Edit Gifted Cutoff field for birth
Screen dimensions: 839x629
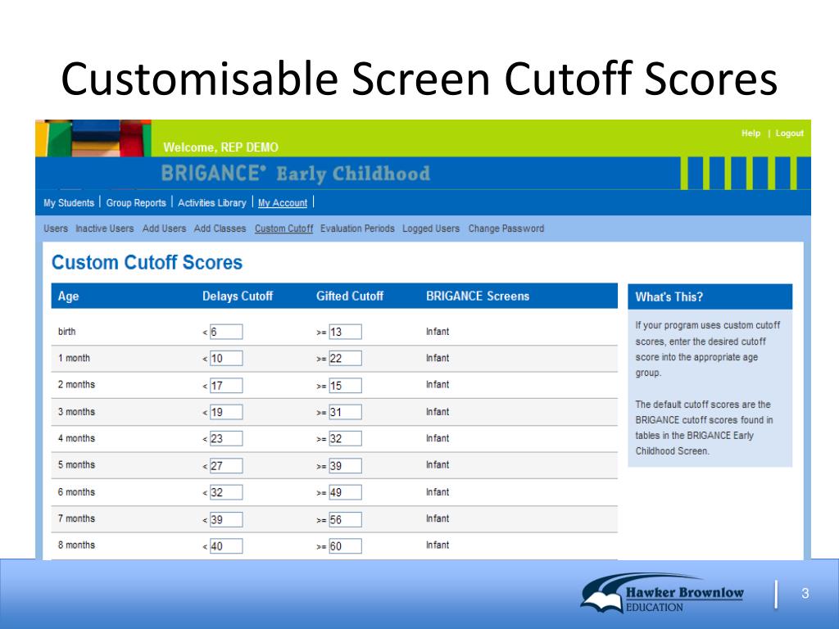(x=345, y=332)
